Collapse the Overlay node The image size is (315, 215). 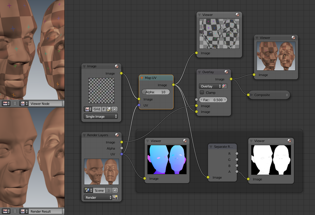click(x=199, y=72)
